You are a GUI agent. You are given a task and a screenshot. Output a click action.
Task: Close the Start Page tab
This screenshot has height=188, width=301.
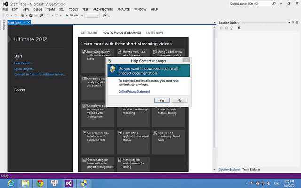click(x=28, y=23)
